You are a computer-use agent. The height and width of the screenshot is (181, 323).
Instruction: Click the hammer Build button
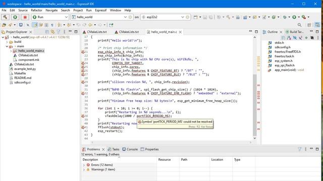(5, 17)
